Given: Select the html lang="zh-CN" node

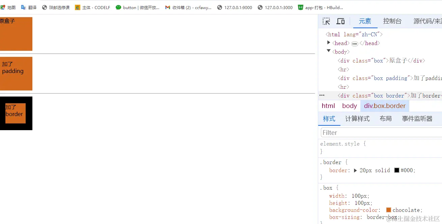Looking at the screenshot, I should tap(354, 34).
